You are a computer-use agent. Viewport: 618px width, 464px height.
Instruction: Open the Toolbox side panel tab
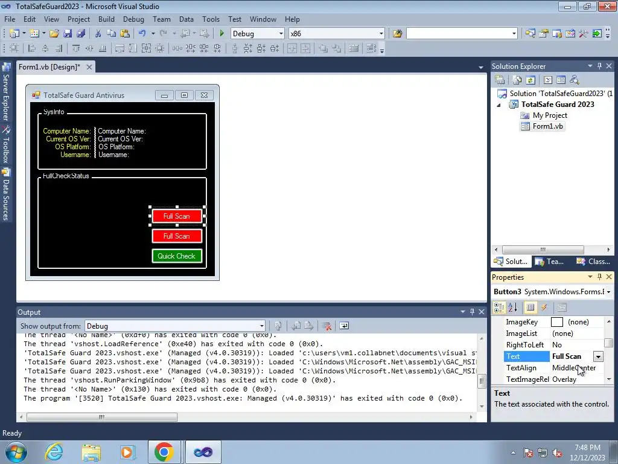click(6, 145)
